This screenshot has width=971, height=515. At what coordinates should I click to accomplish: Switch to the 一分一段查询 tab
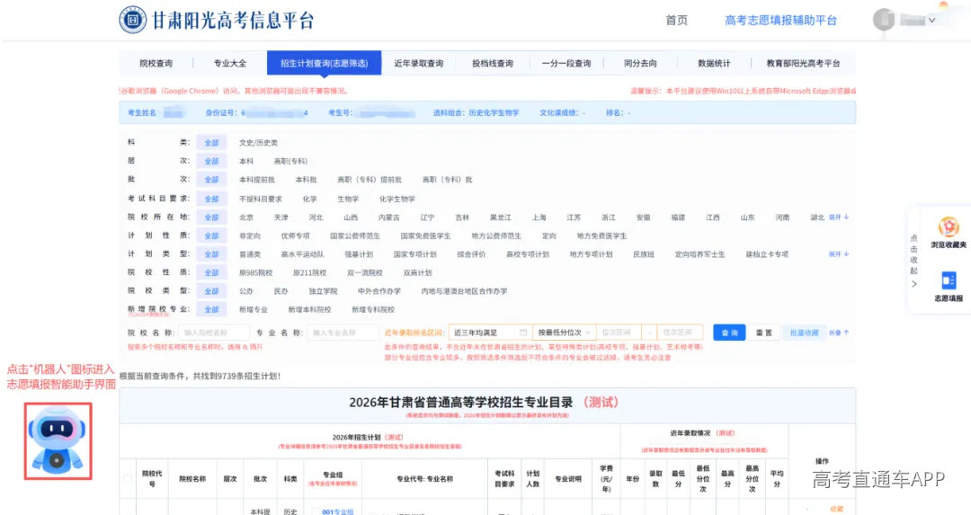[566, 63]
